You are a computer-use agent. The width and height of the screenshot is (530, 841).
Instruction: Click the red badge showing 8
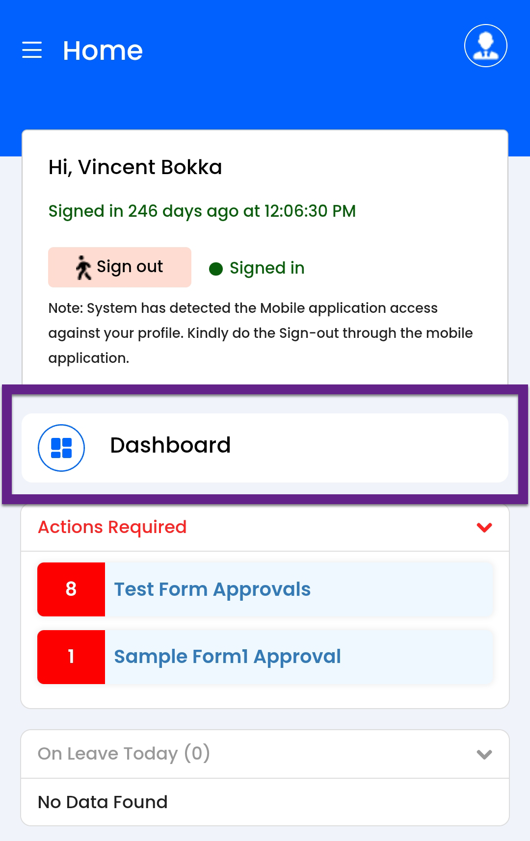click(x=71, y=589)
